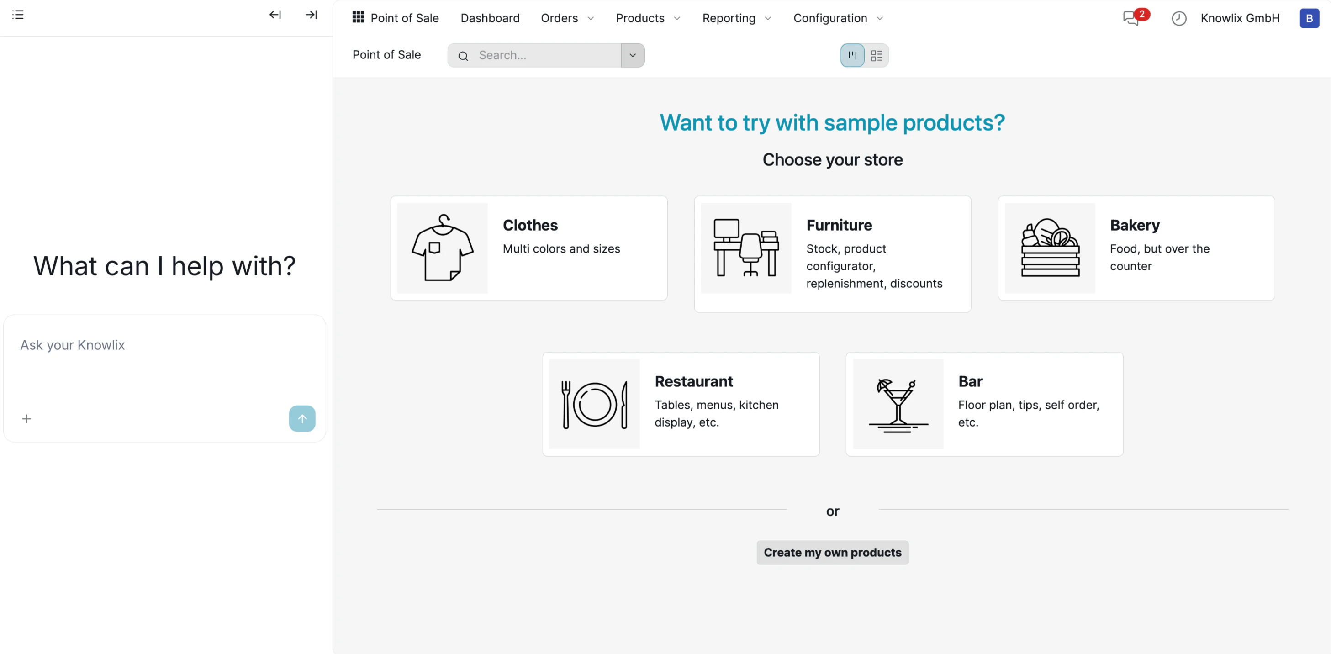Click the Knowlix GmbH avatar

pyautogui.click(x=1309, y=18)
